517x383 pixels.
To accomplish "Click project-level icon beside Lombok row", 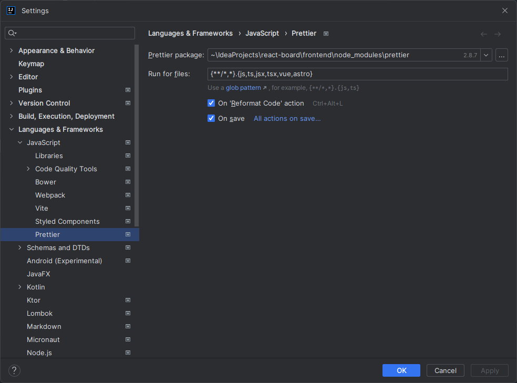I will 128,314.
